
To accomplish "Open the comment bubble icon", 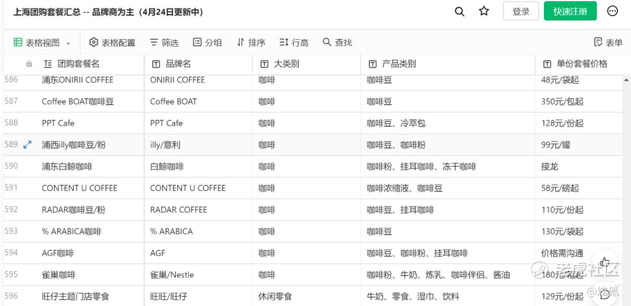I will [605, 295].
